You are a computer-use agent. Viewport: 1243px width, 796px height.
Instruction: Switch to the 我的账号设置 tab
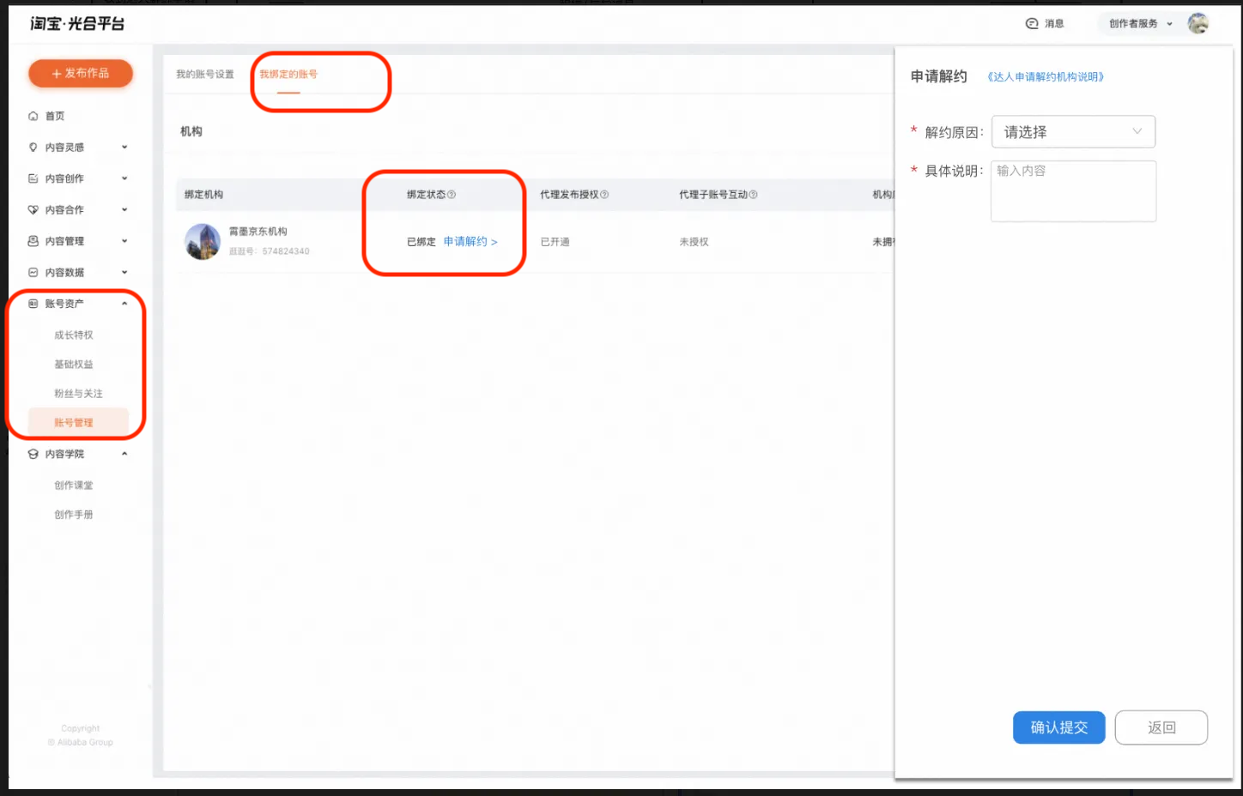click(x=205, y=75)
